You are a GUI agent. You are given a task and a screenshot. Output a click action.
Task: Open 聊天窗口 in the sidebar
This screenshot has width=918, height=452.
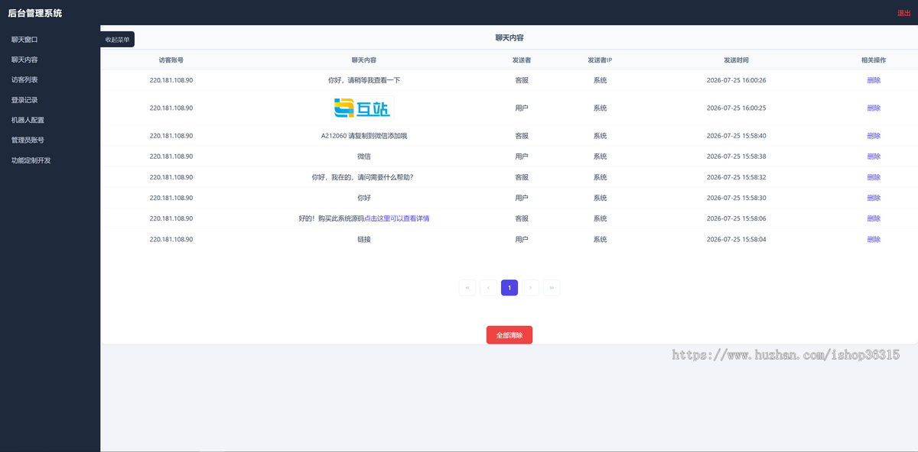pos(24,39)
